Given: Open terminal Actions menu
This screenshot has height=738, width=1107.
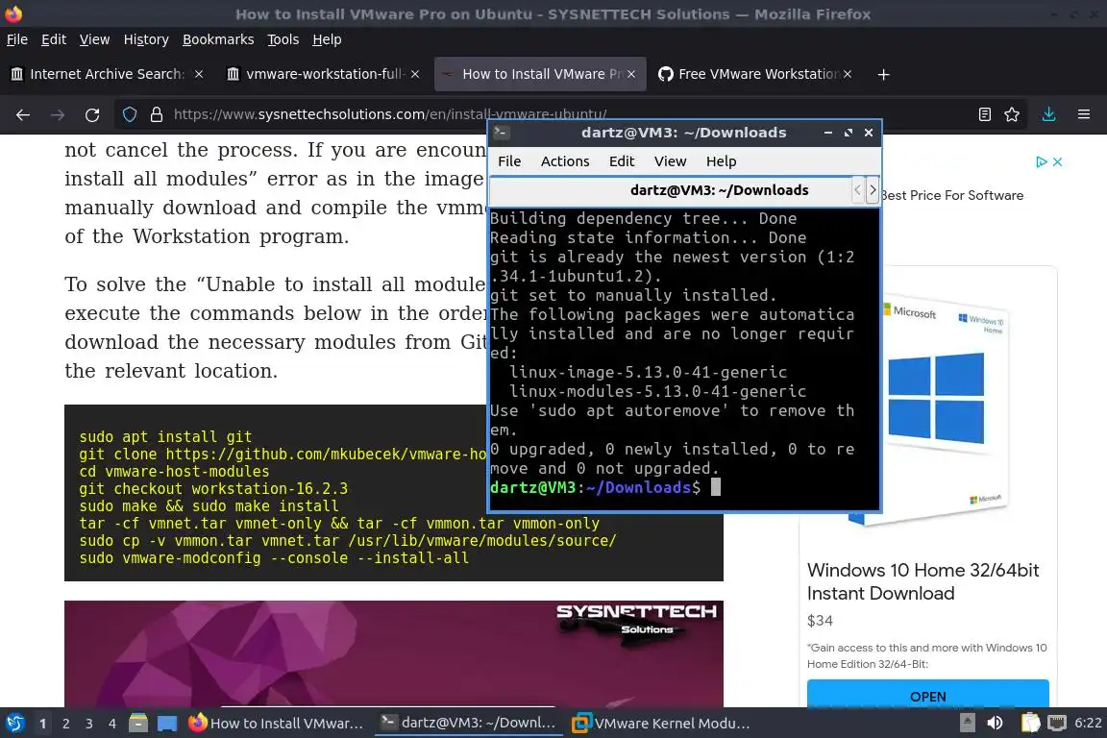Looking at the screenshot, I should [565, 161].
